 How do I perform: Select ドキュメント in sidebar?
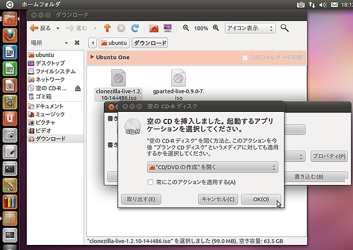(55, 106)
